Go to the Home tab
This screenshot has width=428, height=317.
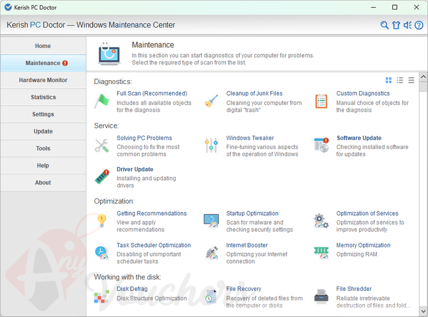point(43,46)
